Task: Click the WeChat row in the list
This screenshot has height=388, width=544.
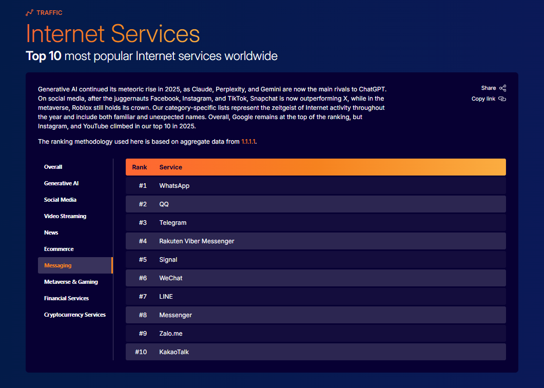Action: coord(316,278)
